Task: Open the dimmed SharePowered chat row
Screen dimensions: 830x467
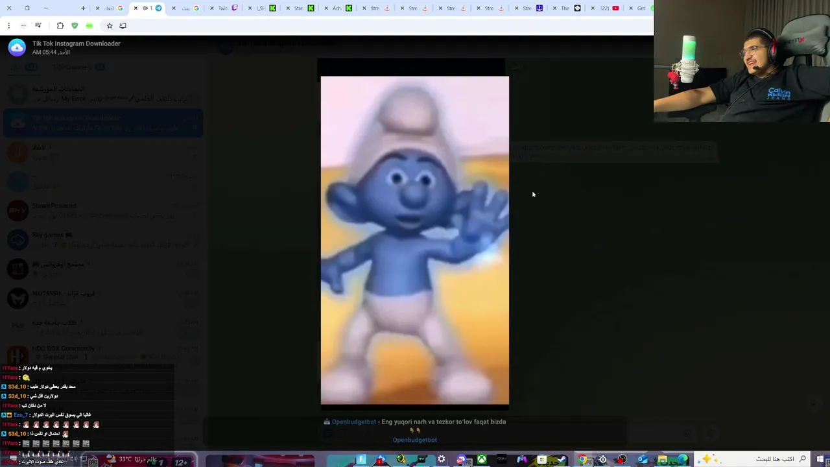Action: click(x=104, y=211)
